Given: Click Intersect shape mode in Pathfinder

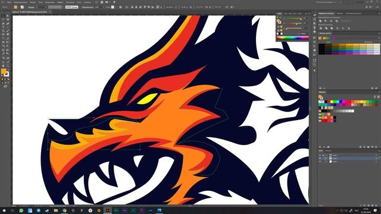Looking at the screenshot, I should pos(331,21).
